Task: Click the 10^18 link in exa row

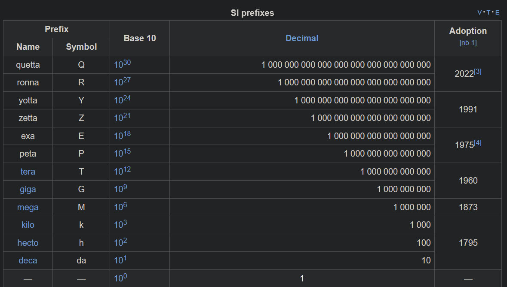Action: pos(122,135)
